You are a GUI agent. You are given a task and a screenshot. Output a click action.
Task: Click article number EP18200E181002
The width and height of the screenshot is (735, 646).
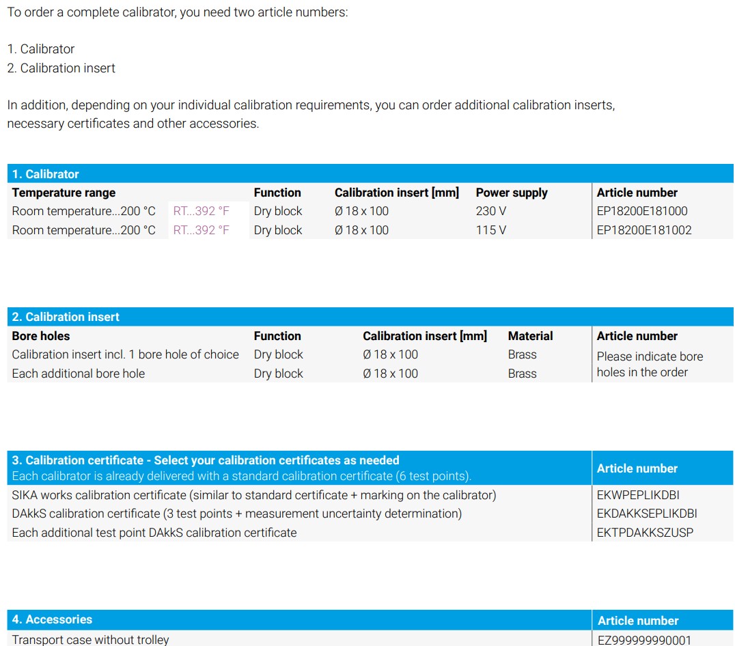coord(643,230)
